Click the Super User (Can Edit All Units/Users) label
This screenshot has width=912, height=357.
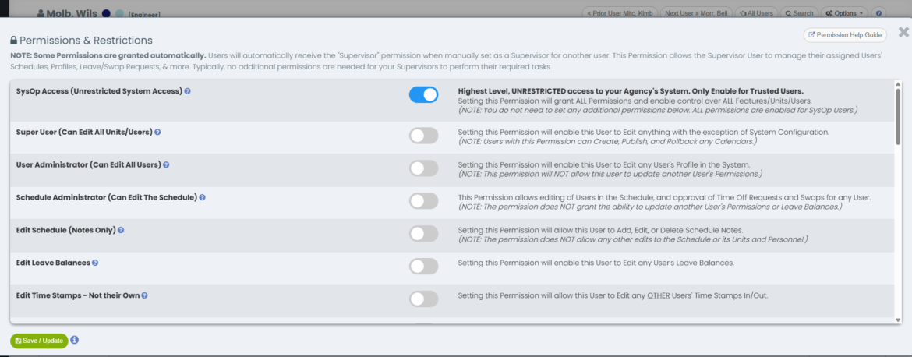pos(84,132)
